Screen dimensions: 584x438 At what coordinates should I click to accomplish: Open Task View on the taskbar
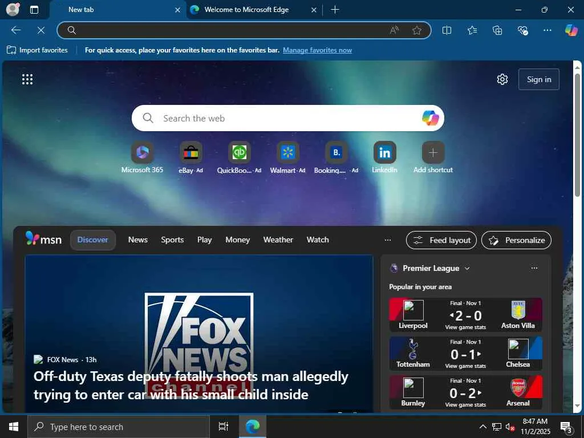pyautogui.click(x=224, y=427)
